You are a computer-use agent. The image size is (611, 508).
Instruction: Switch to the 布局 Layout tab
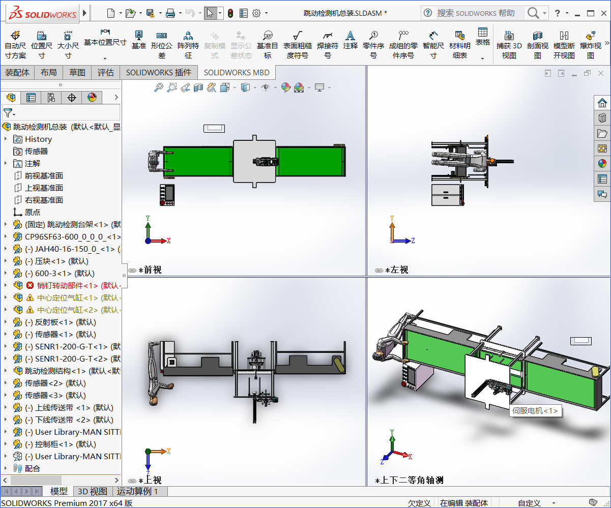(49, 73)
